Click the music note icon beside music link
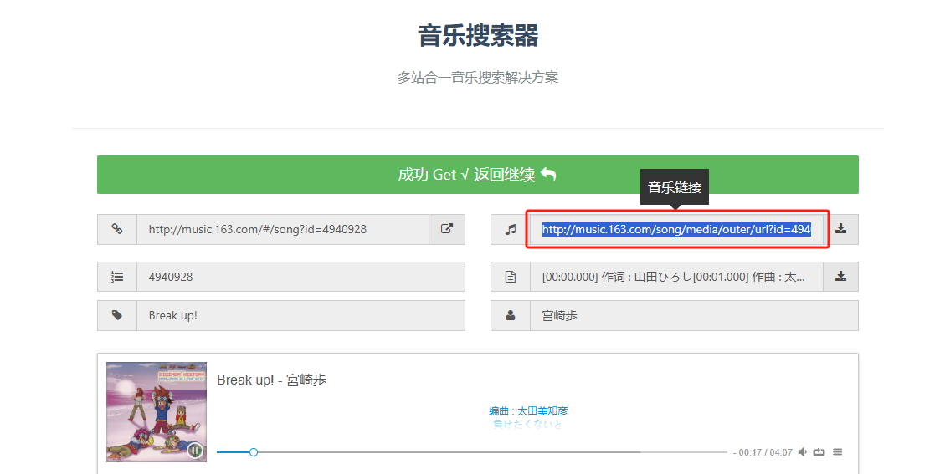Screen dimensions: 940x474 pyautogui.click(x=511, y=229)
